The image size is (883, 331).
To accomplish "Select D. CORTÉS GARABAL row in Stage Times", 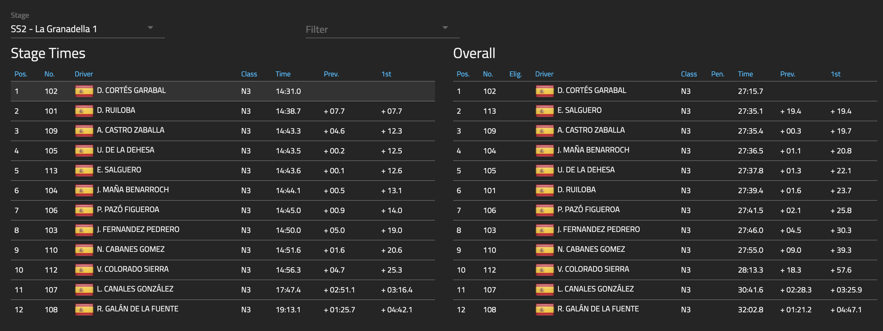I will point(223,91).
